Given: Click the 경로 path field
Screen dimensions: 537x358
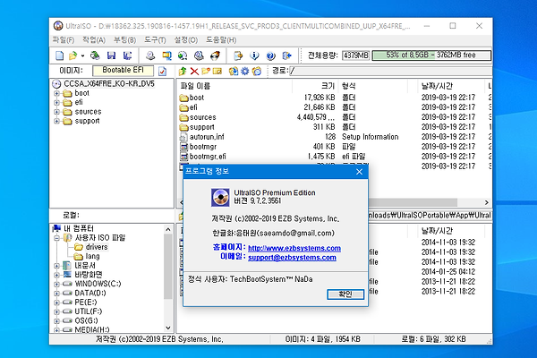Looking at the screenshot, I should [x=390, y=71].
